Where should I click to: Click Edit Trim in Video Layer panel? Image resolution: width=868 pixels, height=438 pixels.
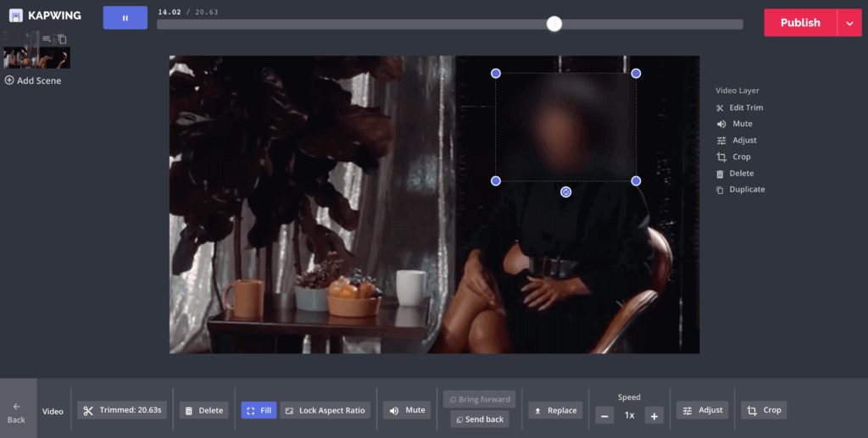click(x=739, y=108)
